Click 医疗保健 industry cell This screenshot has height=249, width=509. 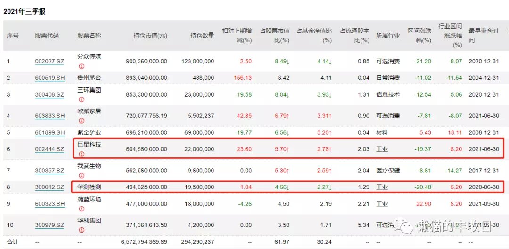(388, 171)
